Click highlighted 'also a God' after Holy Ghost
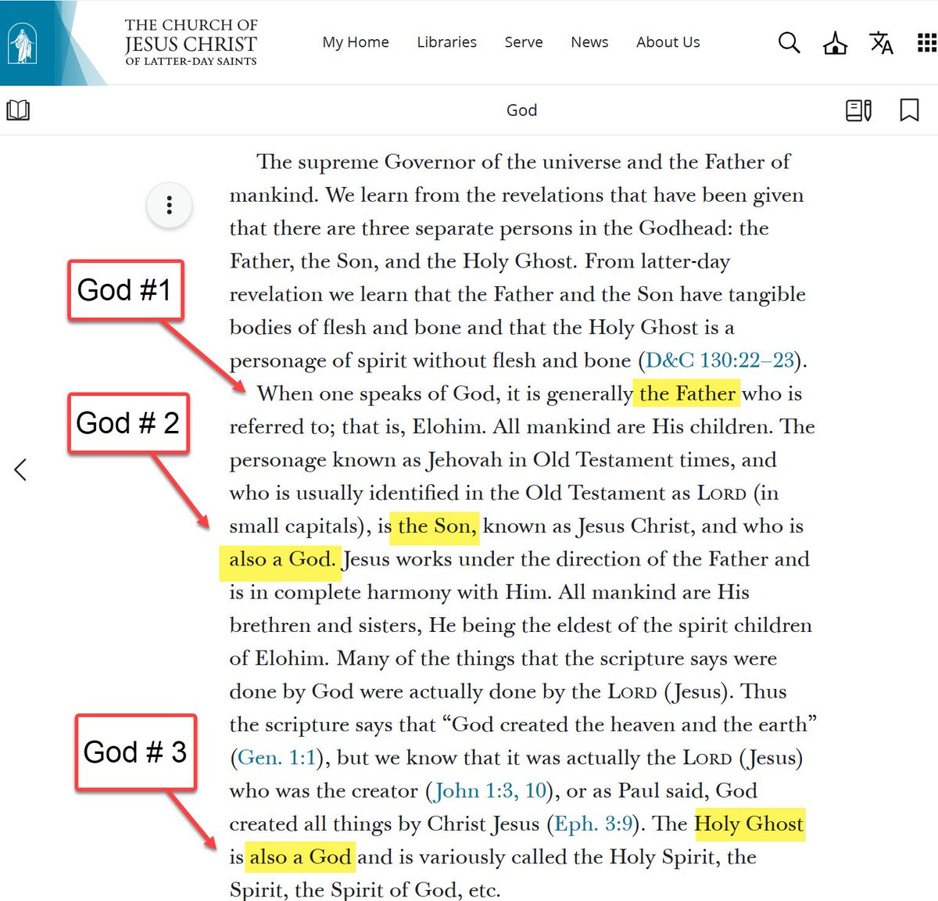Screen dimensions: 938x901 click(x=300, y=857)
